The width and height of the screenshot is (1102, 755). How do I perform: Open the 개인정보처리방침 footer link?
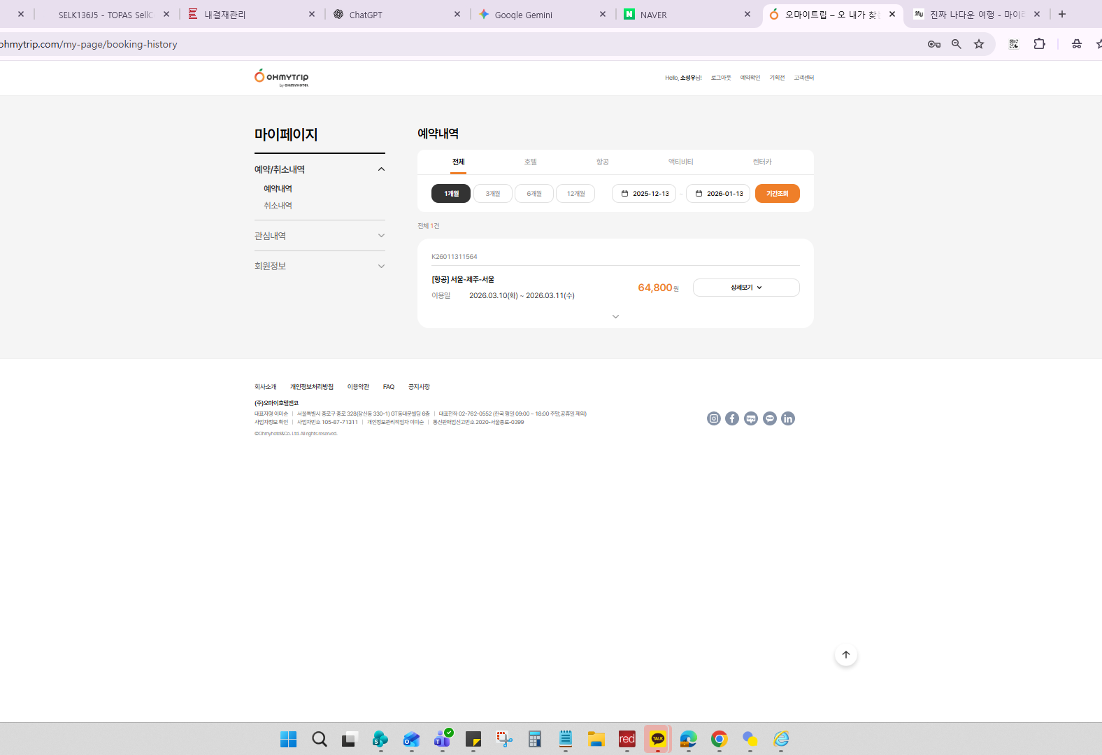point(312,387)
